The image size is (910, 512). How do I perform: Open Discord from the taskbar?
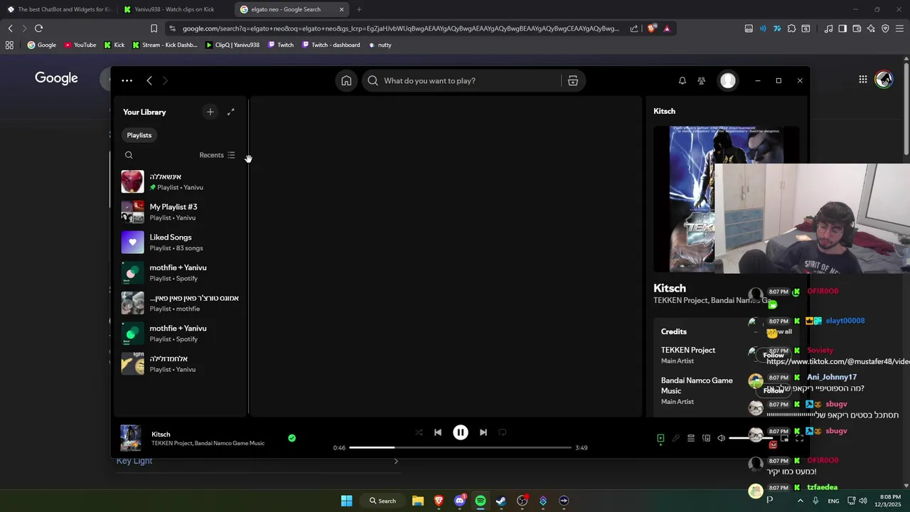(x=460, y=501)
